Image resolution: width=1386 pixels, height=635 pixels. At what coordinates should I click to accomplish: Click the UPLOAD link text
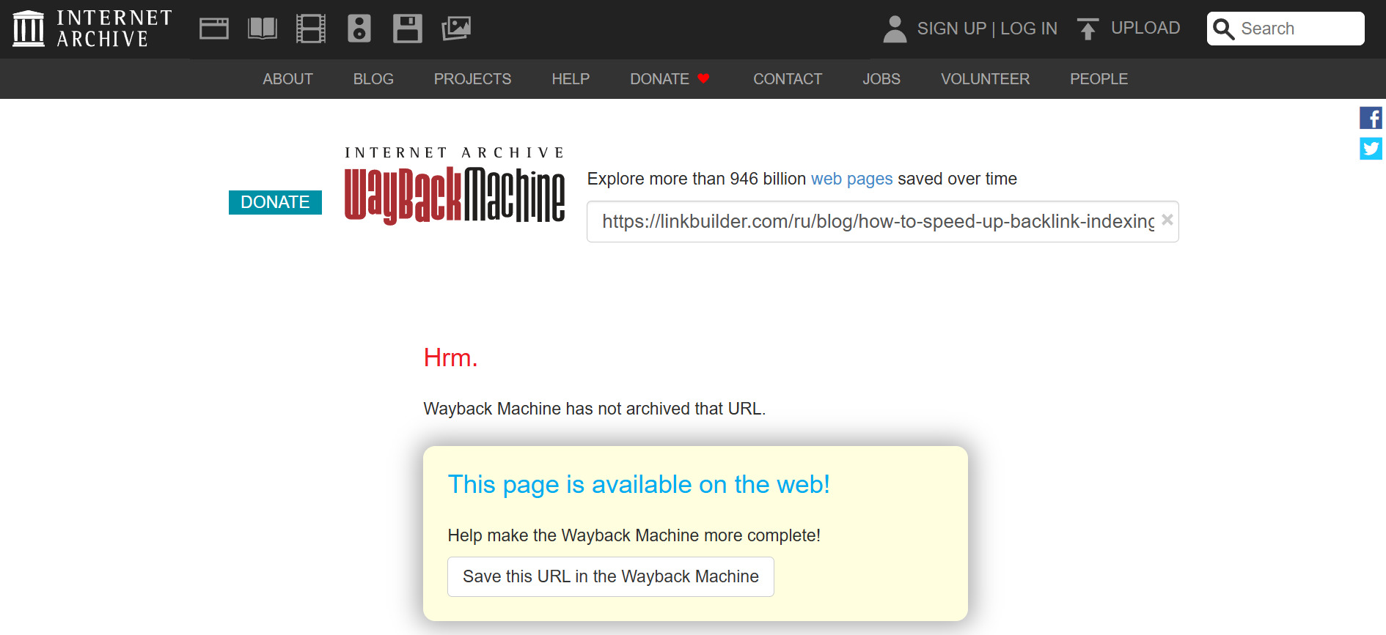click(1145, 28)
